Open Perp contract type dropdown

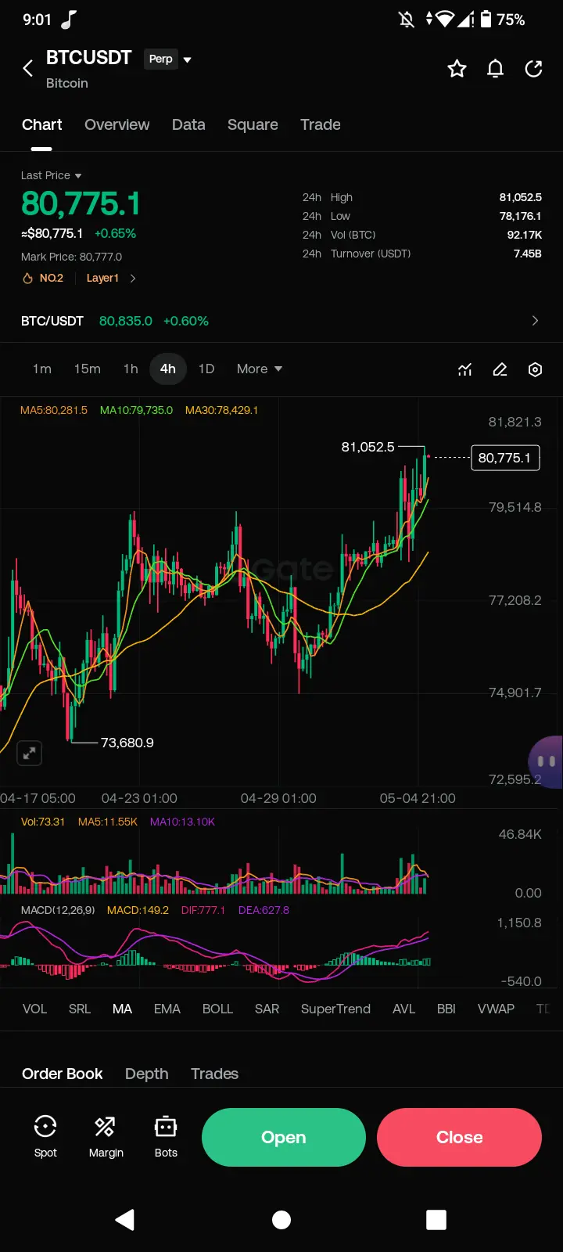168,59
